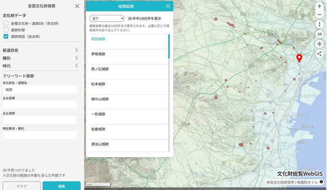Open attribution info icon beside 地理院タイル
The width and height of the screenshot is (327, 190).
point(321,182)
